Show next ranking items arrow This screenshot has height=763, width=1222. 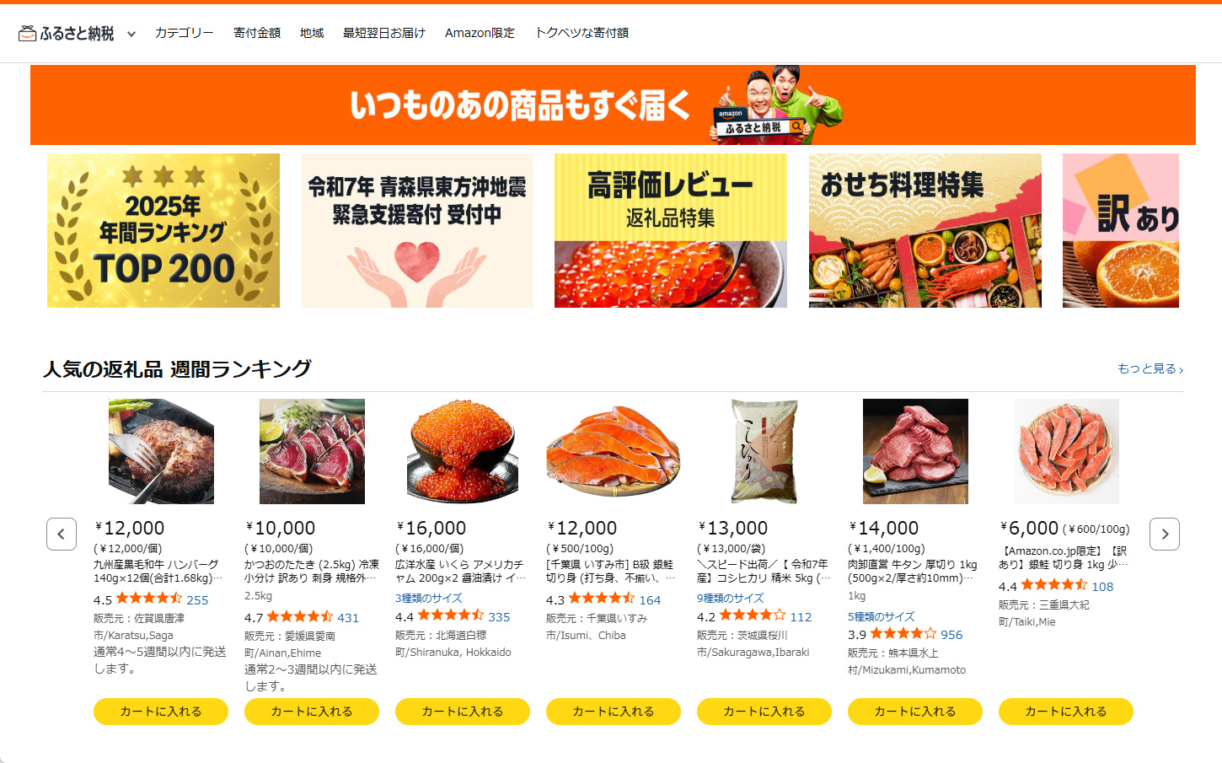tap(1165, 534)
